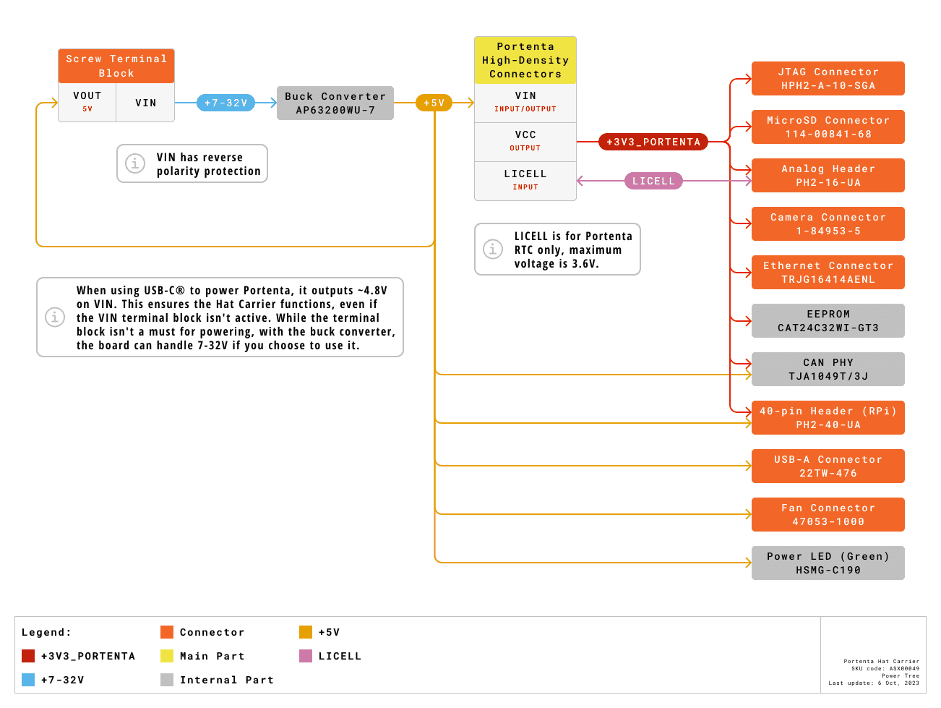Click the gray Internal Part legend swatch
Screen dimensions: 941x708
[167, 680]
